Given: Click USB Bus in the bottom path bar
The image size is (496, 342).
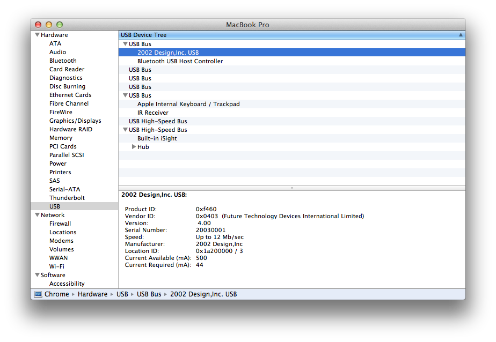Looking at the screenshot, I should [149, 294].
